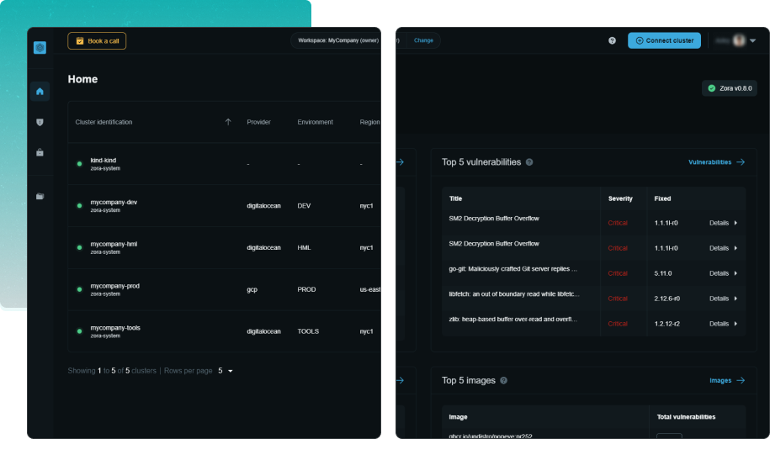This screenshot has width=770, height=460.
Task: Click the help question mark icon in header
Action: [x=612, y=40]
